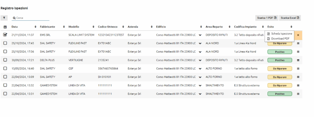Click Da Riparare badge in 22/04/2024, 15:09 row
Screen dimensions: 314x117
pyautogui.click(x=280, y=77)
